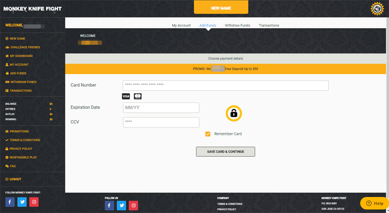Click the Monkey Knife Fight logo text
The image size is (389, 213).
click(x=33, y=9)
